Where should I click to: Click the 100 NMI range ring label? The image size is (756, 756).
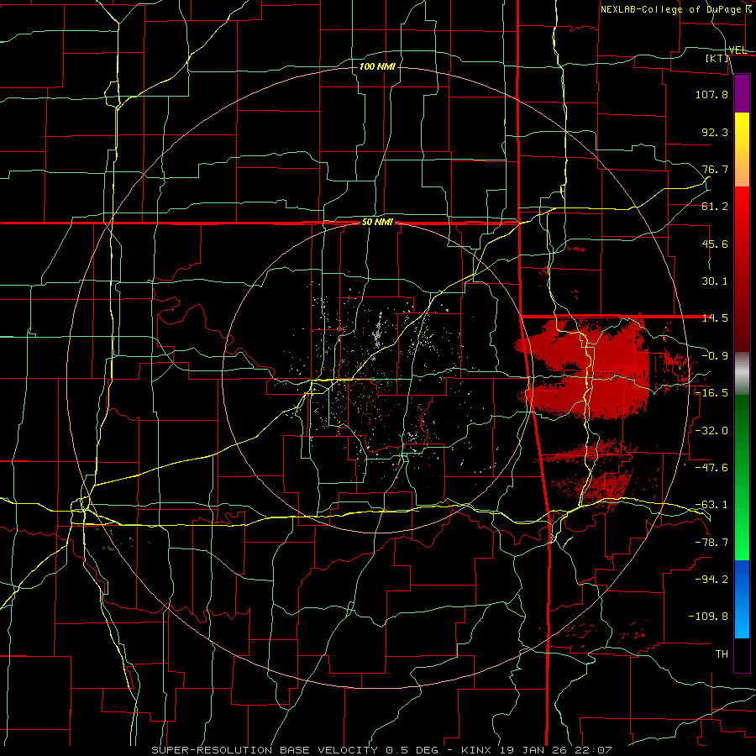(x=377, y=66)
